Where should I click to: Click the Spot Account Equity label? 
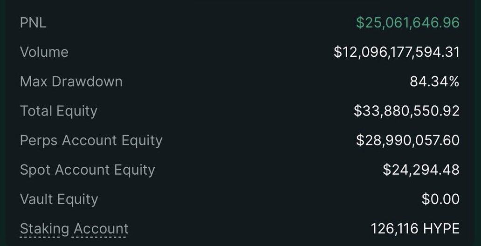click(87, 170)
